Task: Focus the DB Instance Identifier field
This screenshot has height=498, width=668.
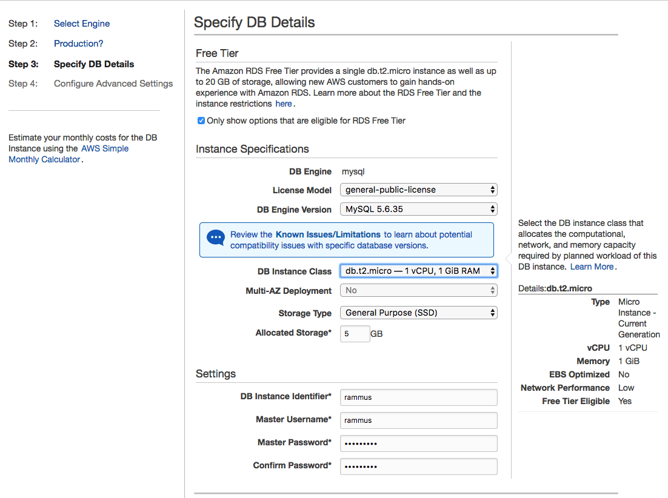Action: 418,397
